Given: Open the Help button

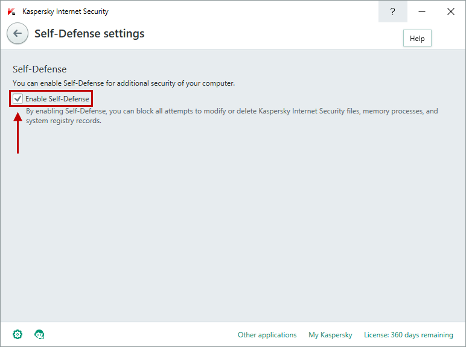Looking at the screenshot, I should coord(417,39).
